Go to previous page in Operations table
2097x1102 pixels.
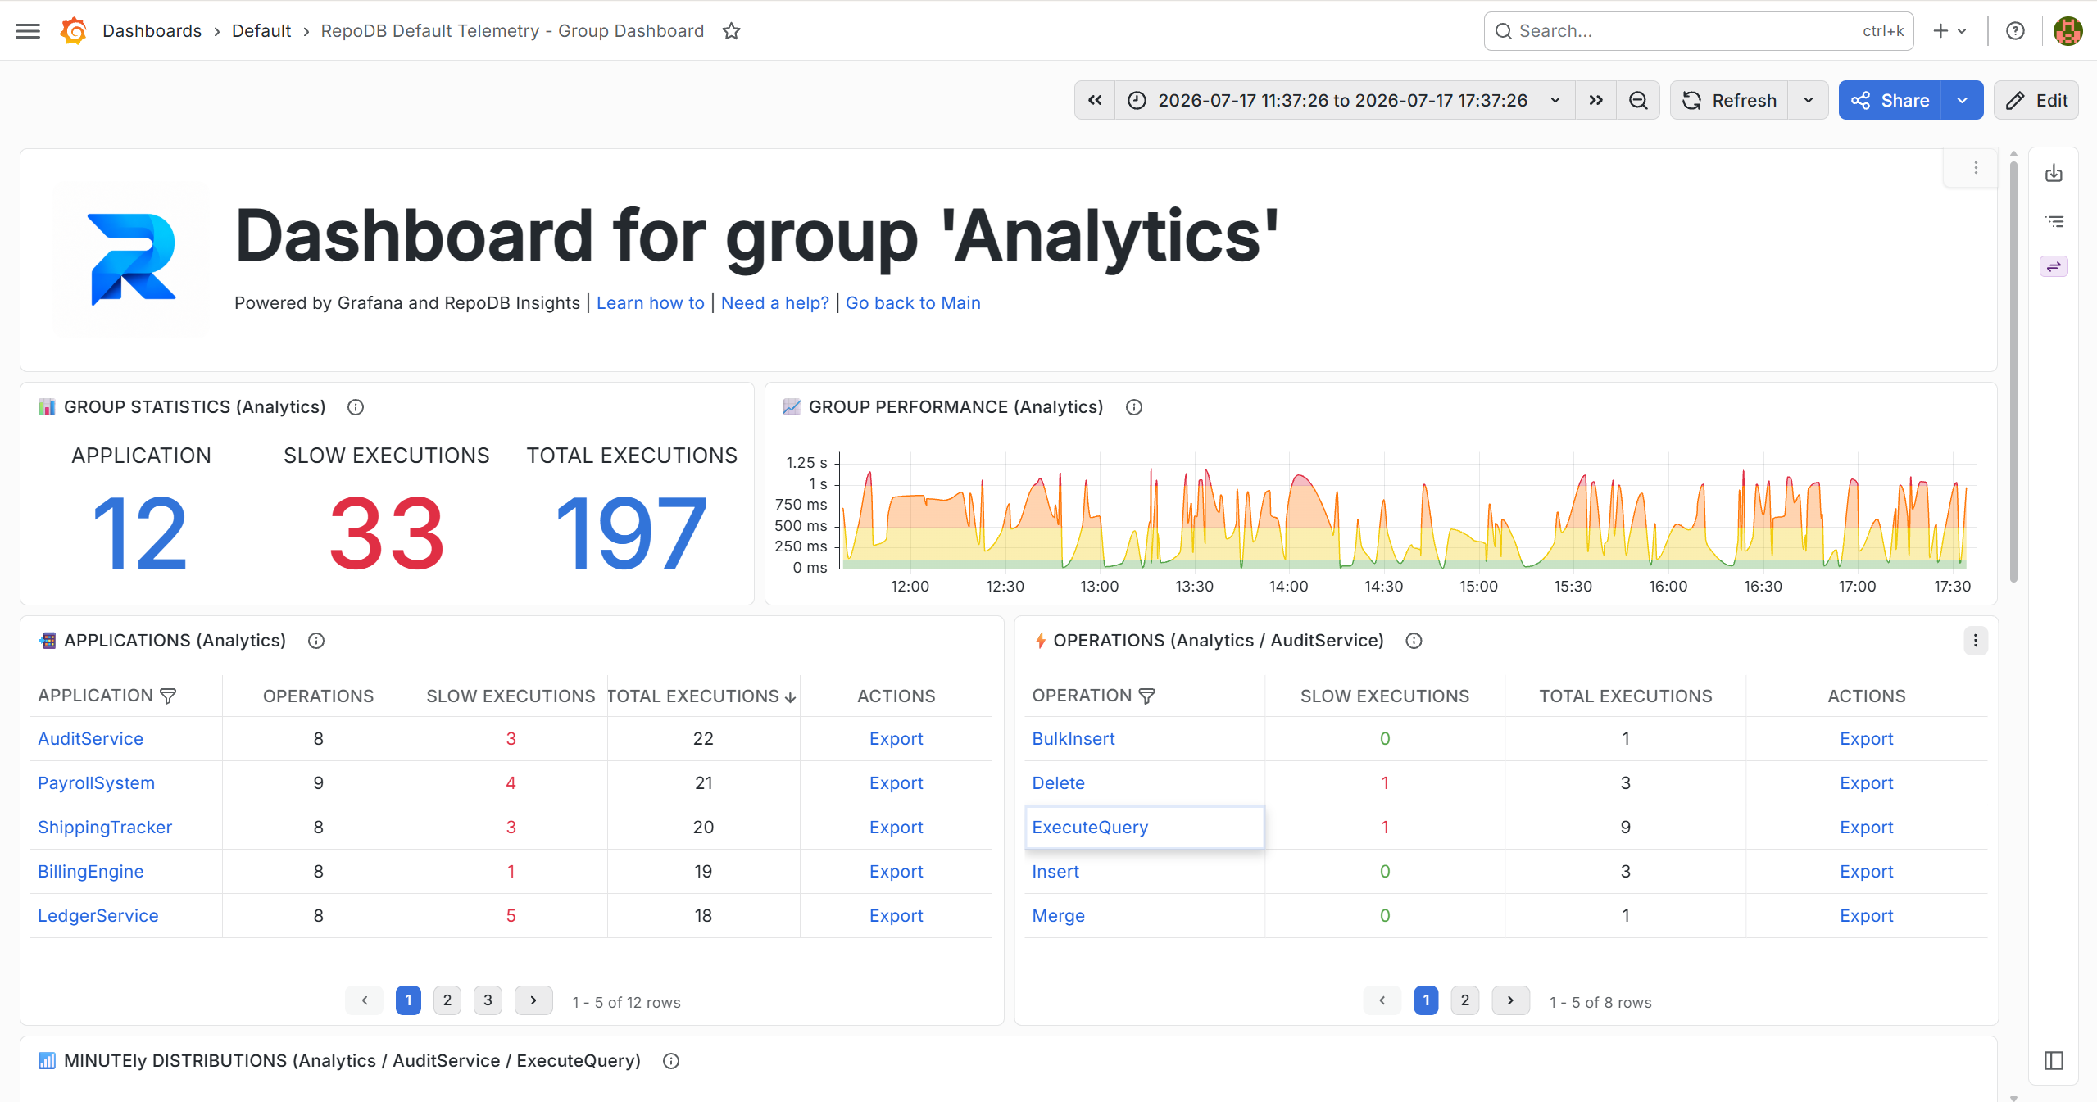coord(1382,1000)
